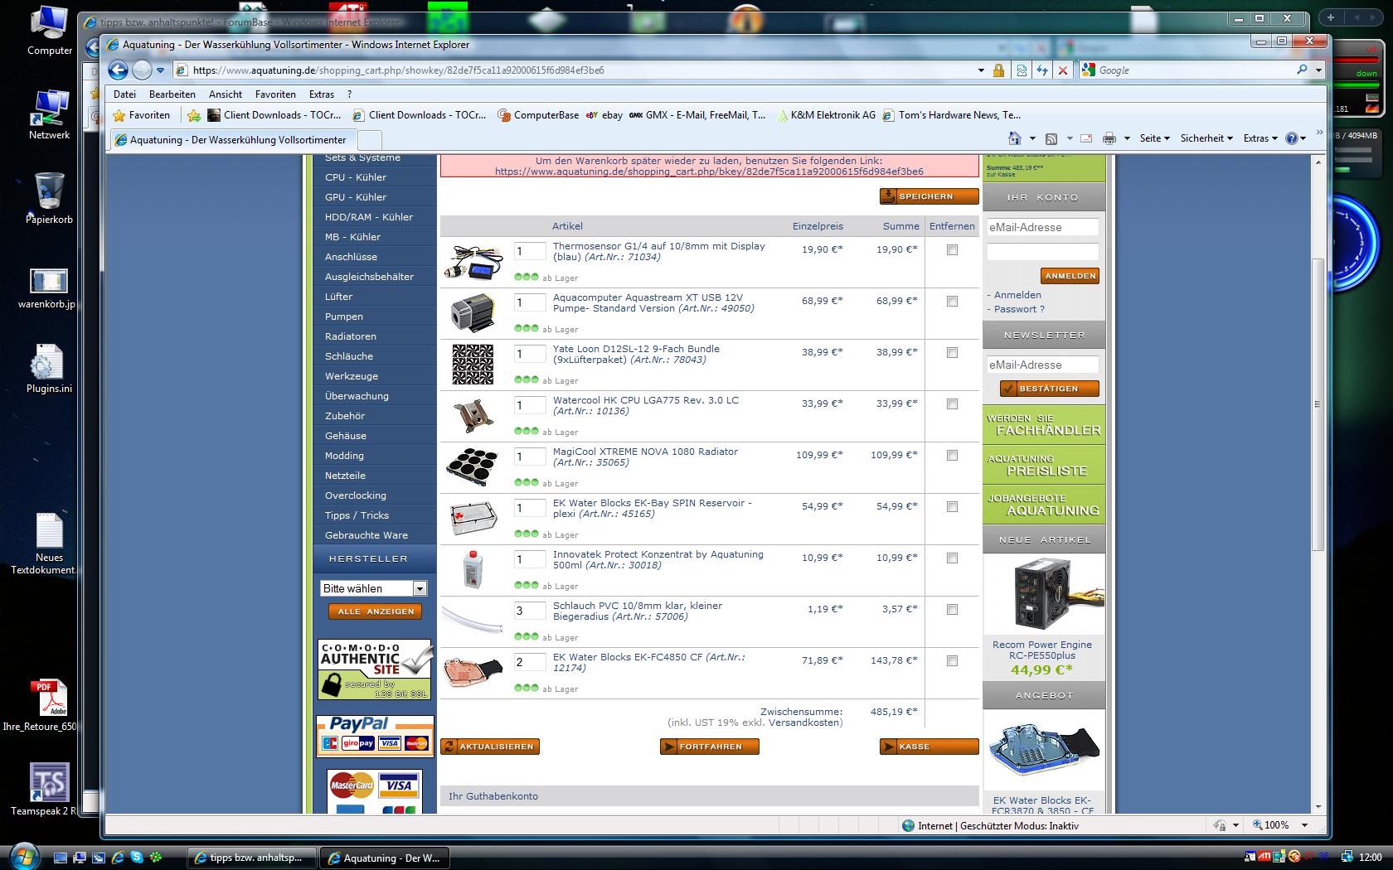Check remove box for Innovatek Protect Konzentrat
Screen dimensions: 1393x870
pyautogui.click(x=952, y=558)
